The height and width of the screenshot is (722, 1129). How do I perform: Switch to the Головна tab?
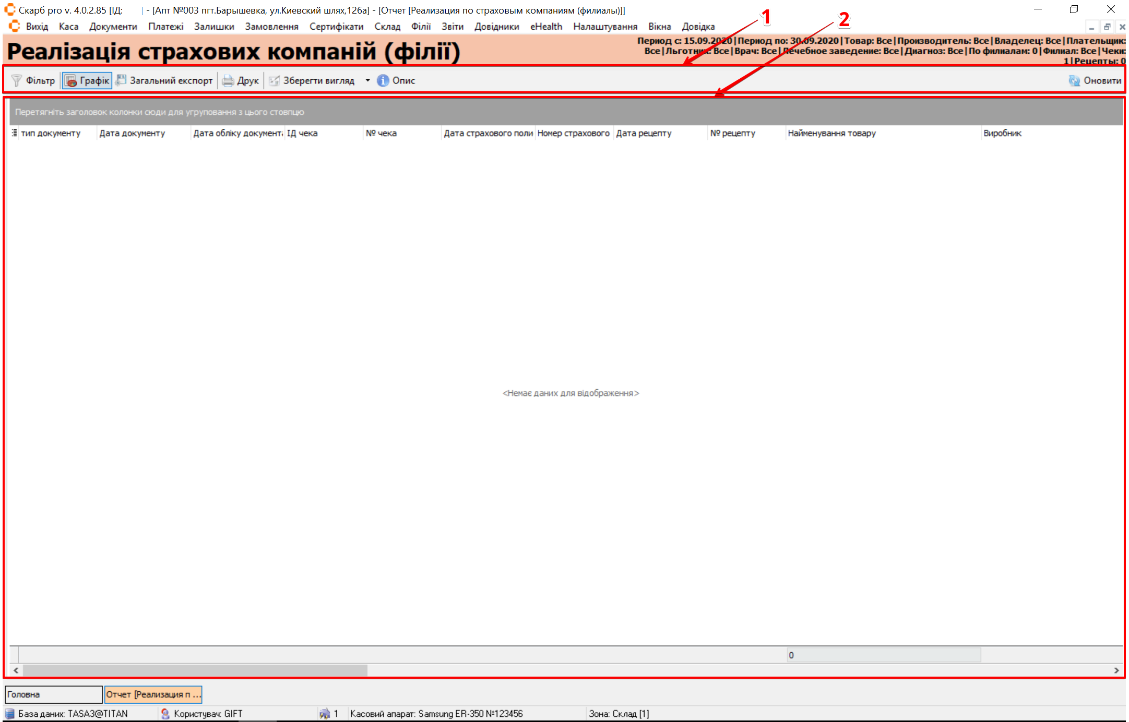click(53, 694)
